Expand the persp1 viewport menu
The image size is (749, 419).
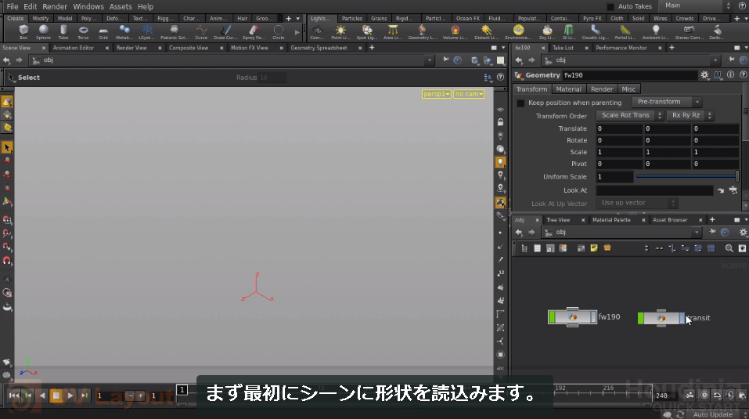coord(436,94)
